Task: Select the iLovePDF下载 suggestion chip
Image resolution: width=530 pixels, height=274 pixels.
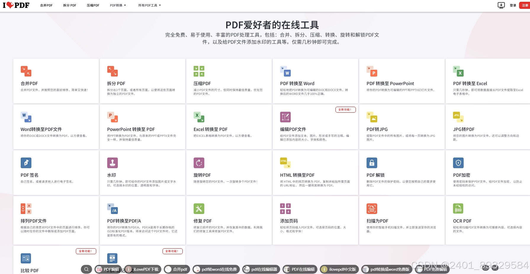Action: (x=143, y=269)
